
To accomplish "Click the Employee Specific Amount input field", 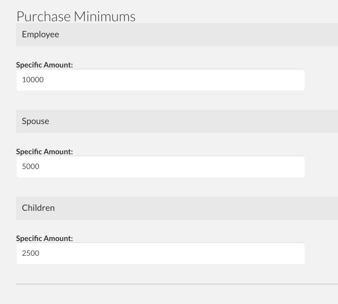I will point(161,80).
